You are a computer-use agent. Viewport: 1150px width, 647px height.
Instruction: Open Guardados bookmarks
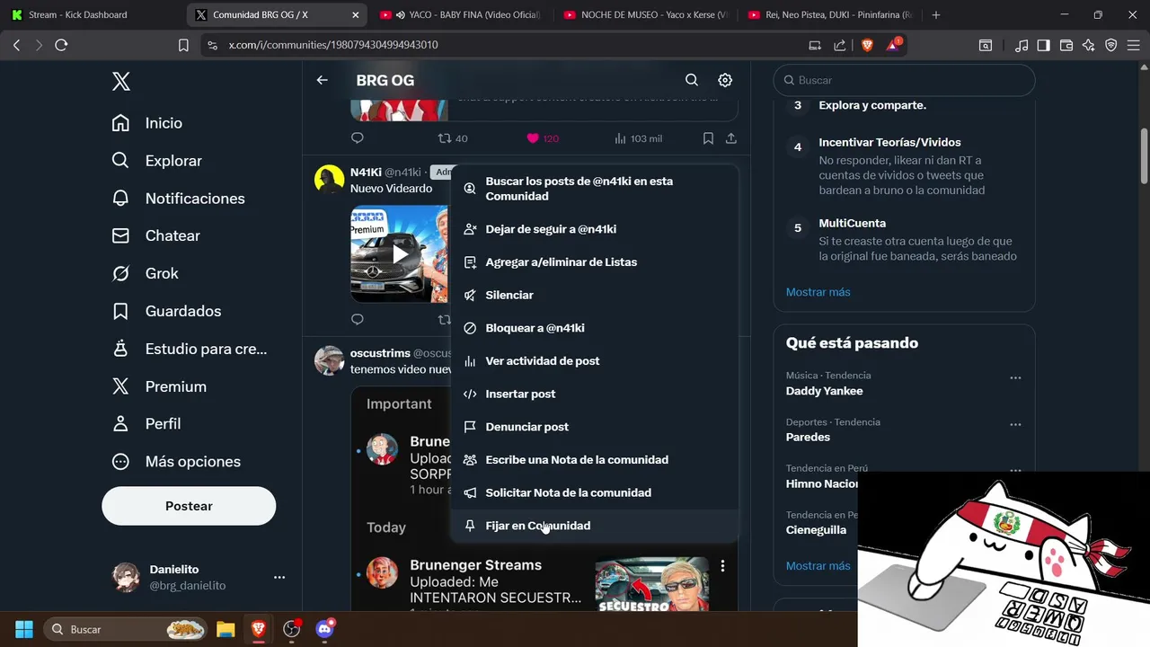point(166,311)
